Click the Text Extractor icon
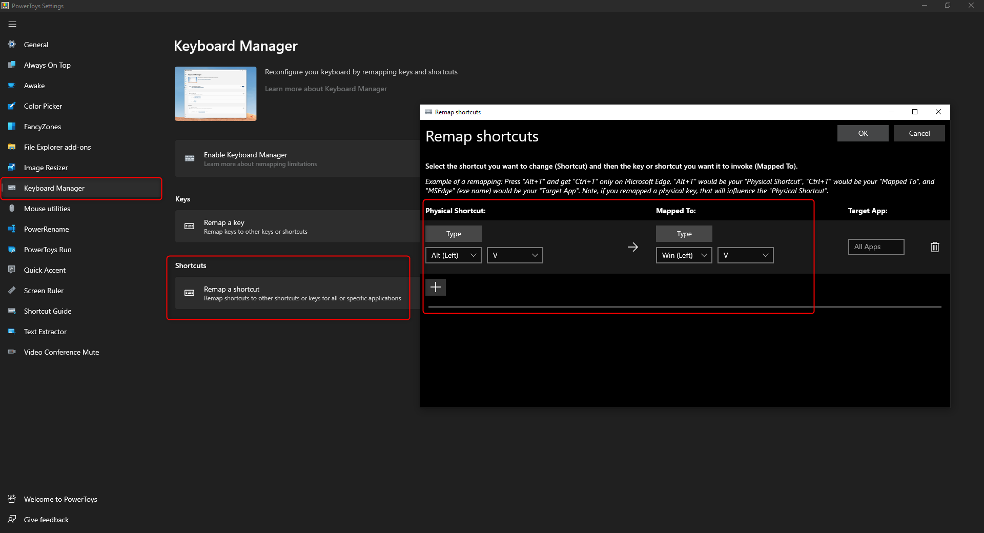Viewport: 984px width, 533px height. coord(12,332)
